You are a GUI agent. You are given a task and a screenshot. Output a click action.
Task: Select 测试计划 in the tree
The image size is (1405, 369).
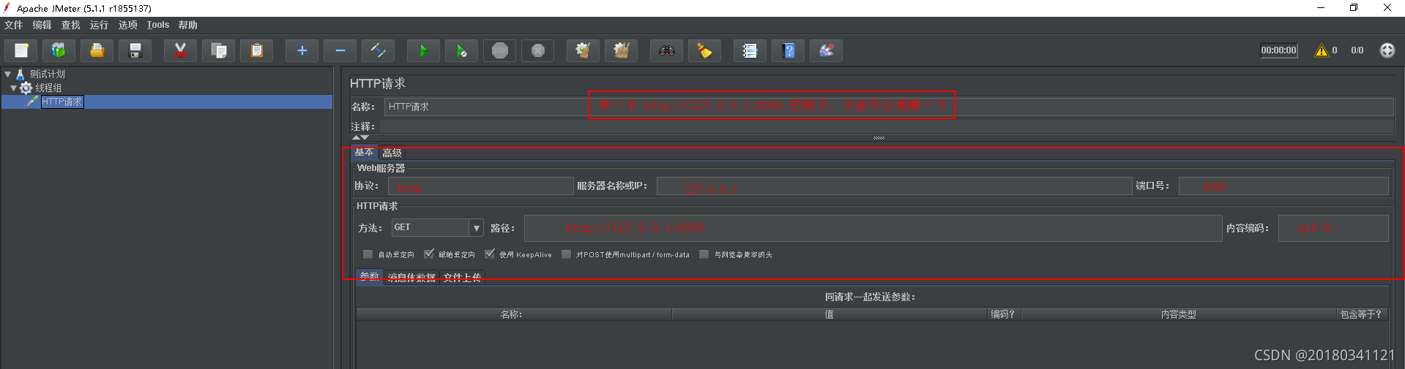click(47, 74)
